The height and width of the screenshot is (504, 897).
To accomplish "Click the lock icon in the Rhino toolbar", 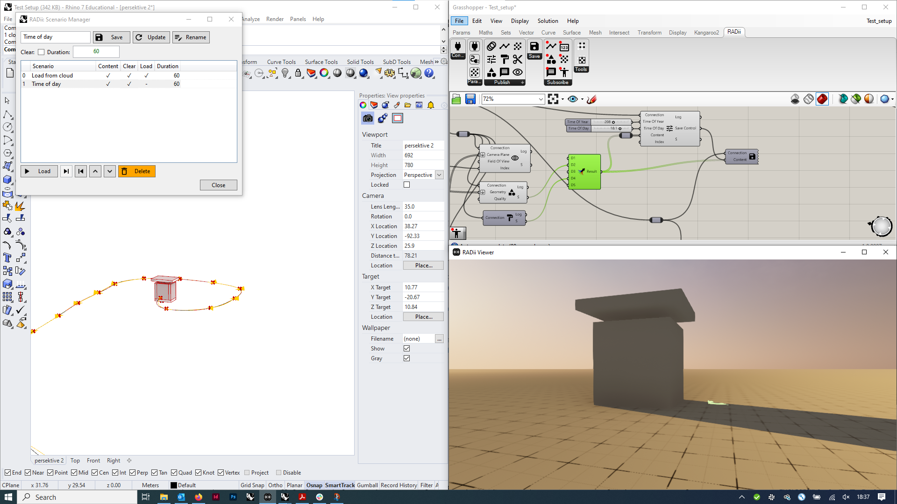I will (298, 73).
